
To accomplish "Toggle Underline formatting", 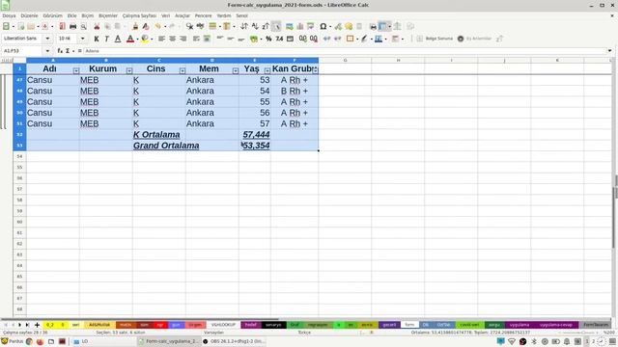I will tap(118, 39).
